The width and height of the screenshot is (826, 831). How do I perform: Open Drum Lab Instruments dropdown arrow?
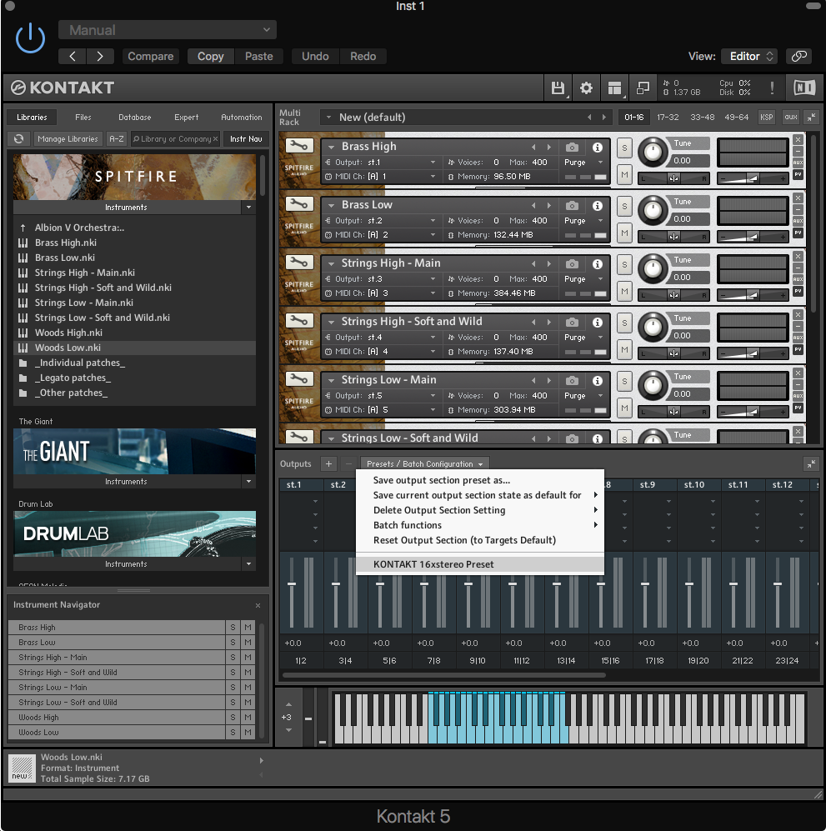[x=248, y=564]
